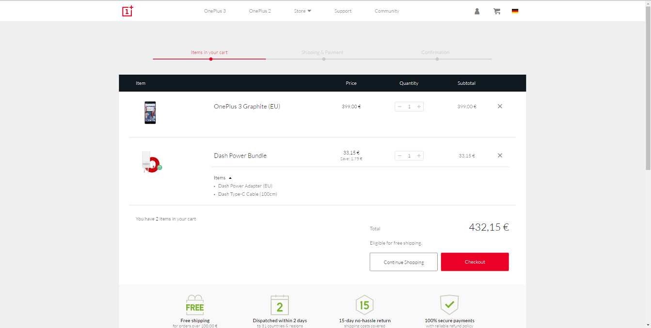Open the shopping cart icon
651x328 pixels.
tap(497, 11)
